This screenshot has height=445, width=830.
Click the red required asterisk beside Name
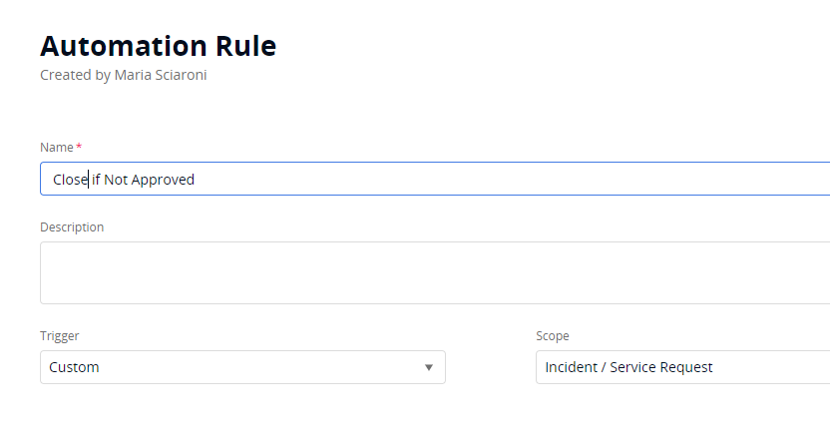coord(79,147)
